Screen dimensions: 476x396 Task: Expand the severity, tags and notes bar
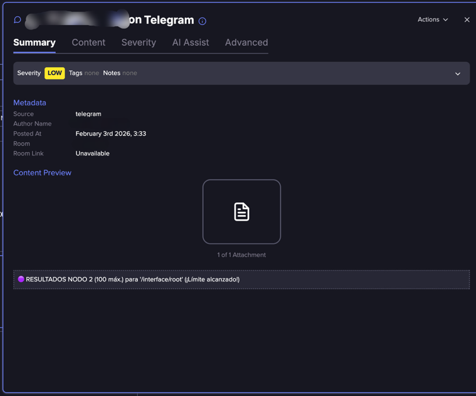(x=457, y=74)
